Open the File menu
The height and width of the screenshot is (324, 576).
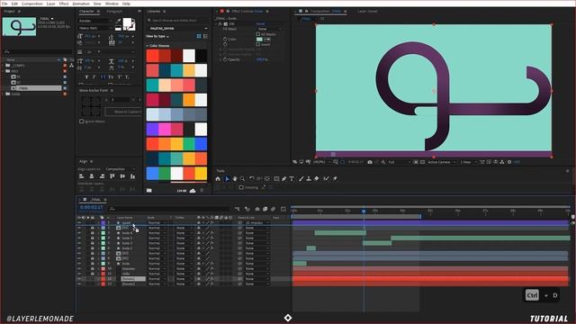pos(4,4)
